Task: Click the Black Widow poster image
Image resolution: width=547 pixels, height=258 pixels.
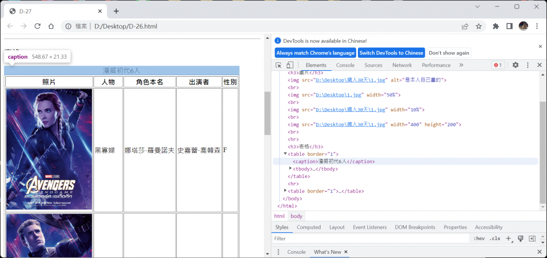Action: [49, 149]
